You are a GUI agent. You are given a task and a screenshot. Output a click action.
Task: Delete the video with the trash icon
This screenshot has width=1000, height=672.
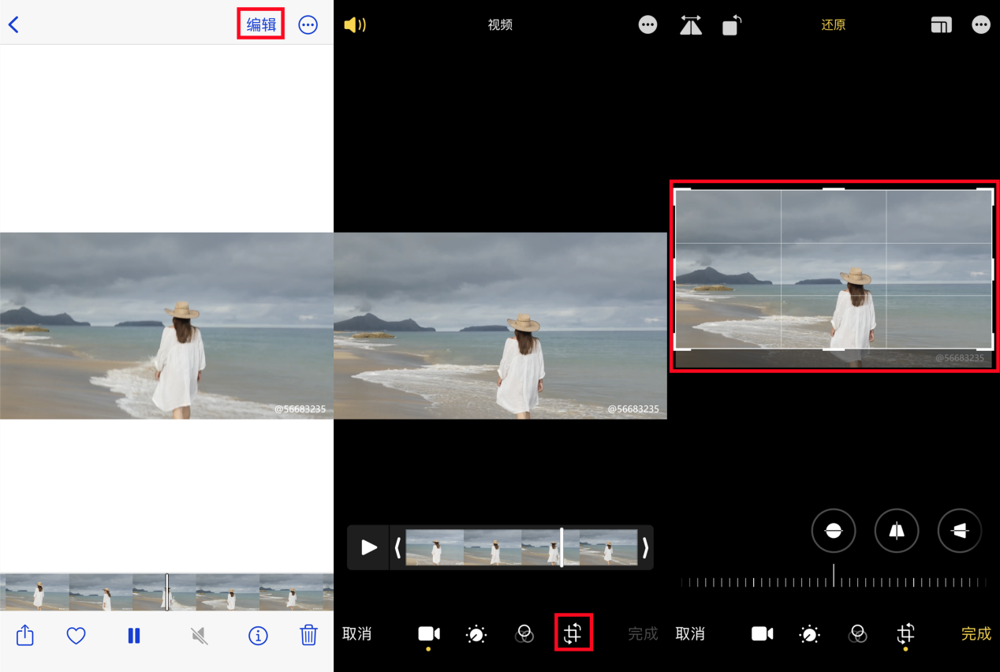pyautogui.click(x=308, y=635)
